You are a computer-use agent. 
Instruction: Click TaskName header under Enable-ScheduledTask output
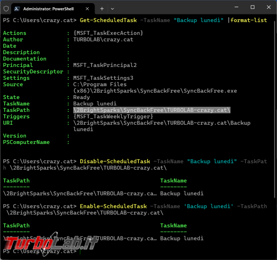[173, 226]
